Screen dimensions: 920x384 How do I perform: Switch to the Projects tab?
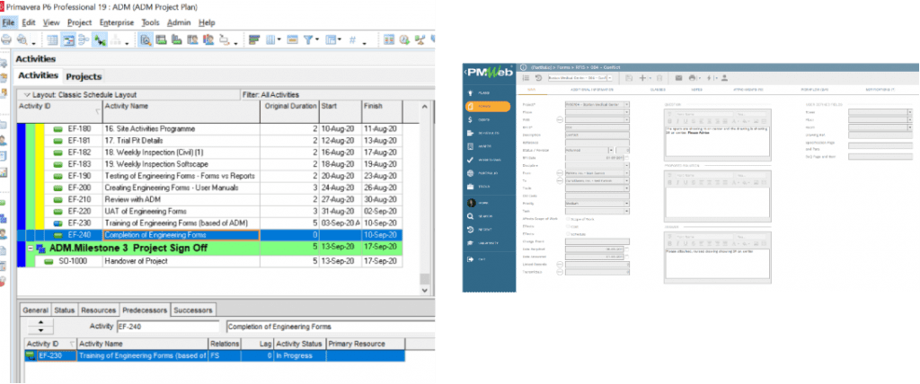pos(84,76)
